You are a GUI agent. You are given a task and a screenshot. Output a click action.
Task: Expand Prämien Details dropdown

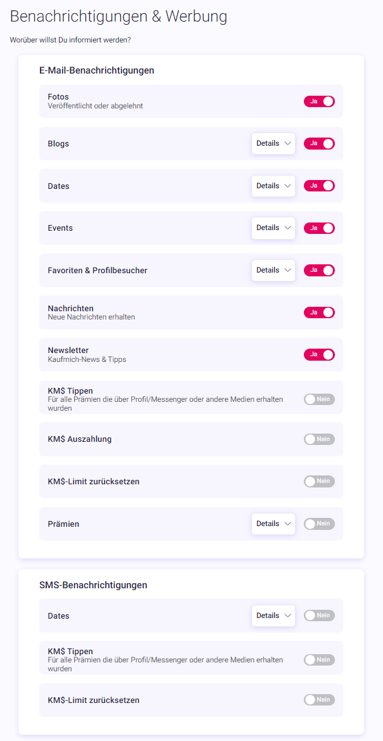[273, 524]
